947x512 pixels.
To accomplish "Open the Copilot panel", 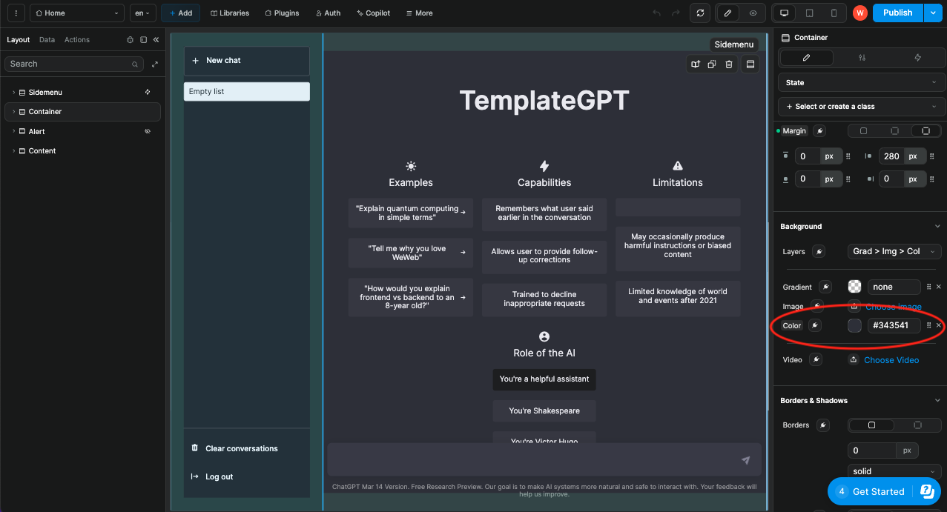I will pos(373,13).
